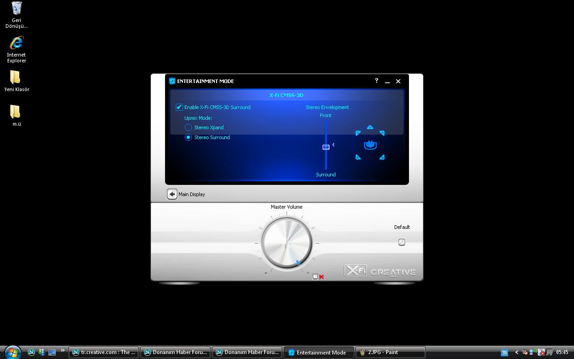Viewport: 574px width, 359px height.
Task: Go back to Main Display
Action: click(172, 194)
